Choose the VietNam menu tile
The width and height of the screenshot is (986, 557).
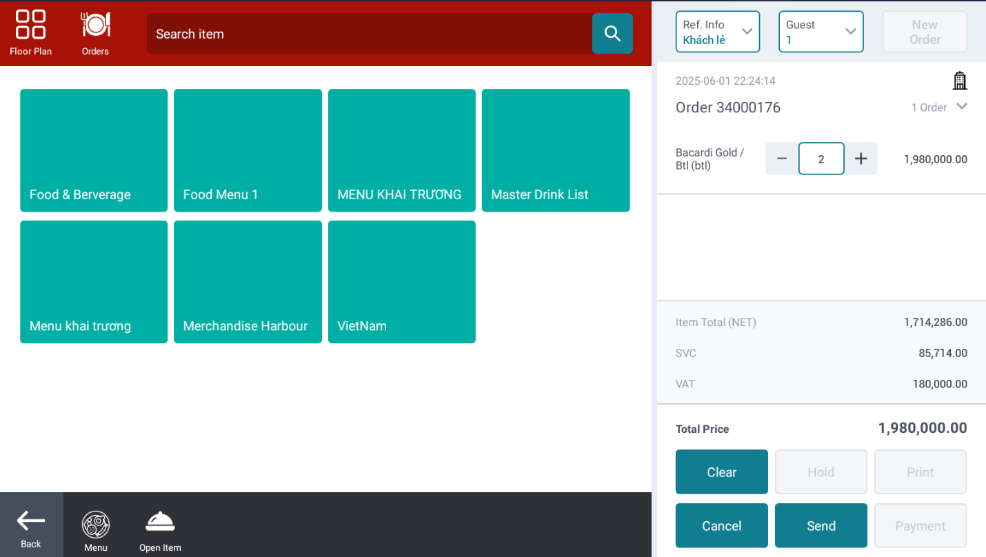coord(401,281)
